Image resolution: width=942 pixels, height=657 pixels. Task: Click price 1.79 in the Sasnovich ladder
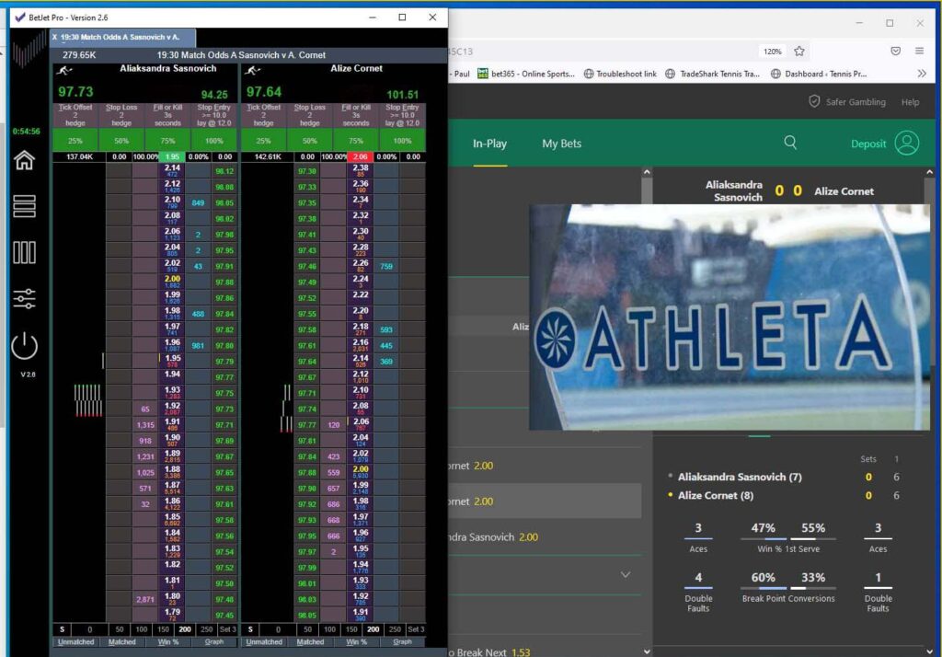click(x=172, y=615)
